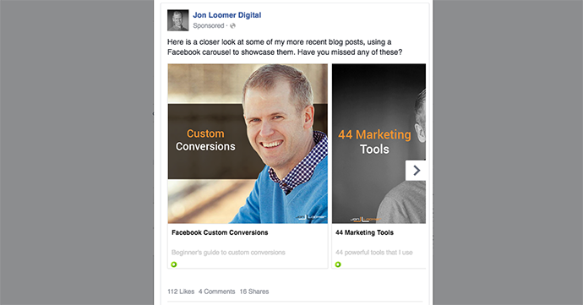The image size is (583, 305).
Task: Click the post text about recent blog posts
Action: tap(285, 47)
